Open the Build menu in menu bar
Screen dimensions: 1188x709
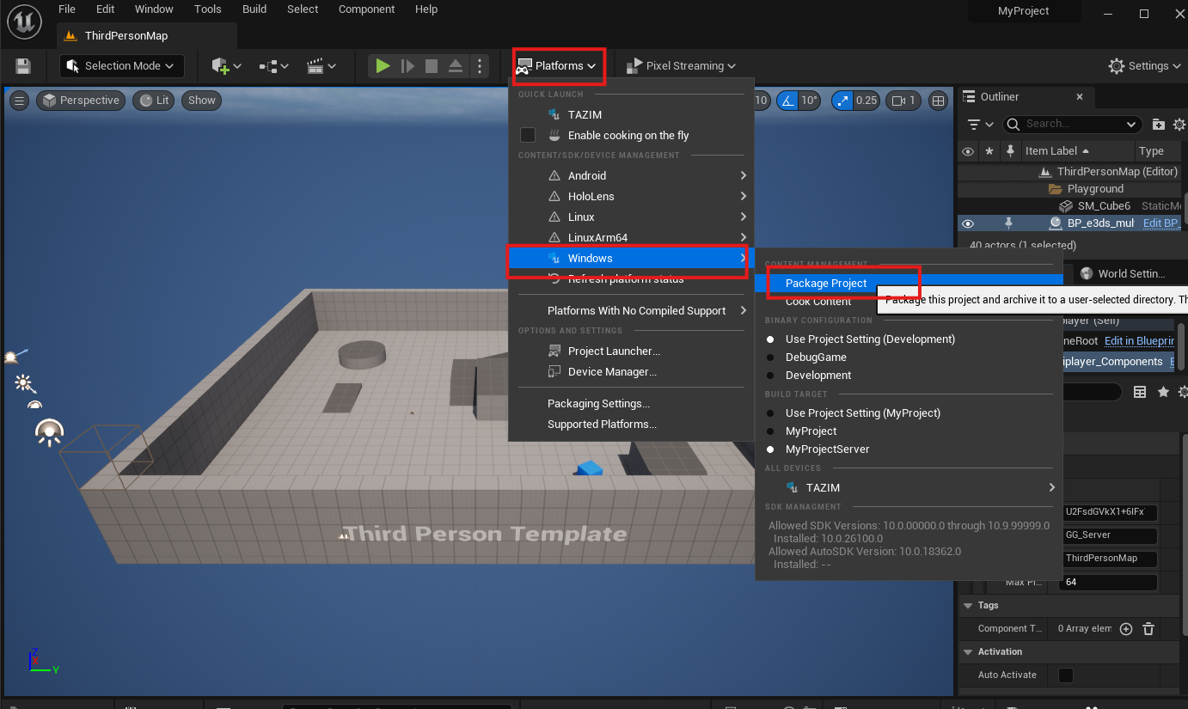pyautogui.click(x=254, y=9)
